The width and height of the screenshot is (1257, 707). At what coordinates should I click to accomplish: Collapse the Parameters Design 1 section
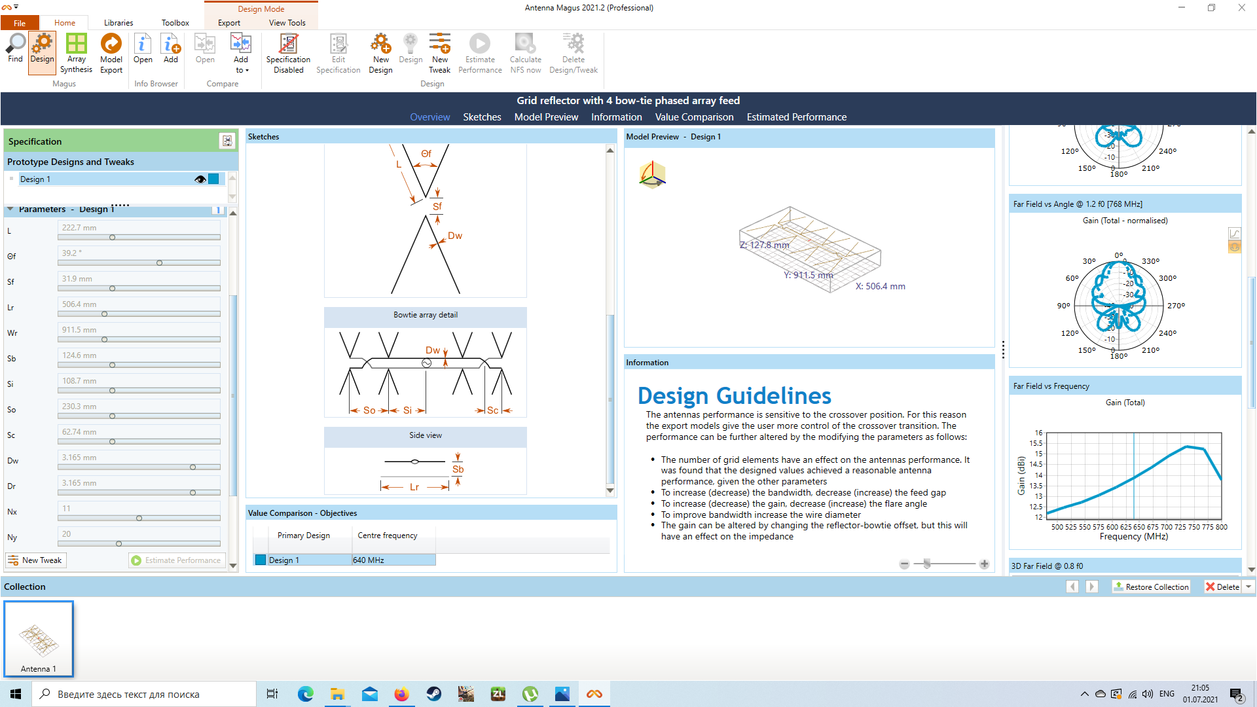click(x=10, y=209)
